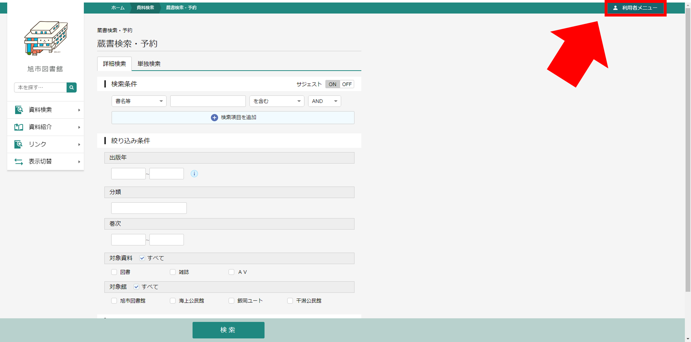Turn suggest ON
The width and height of the screenshot is (691, 342).
pyautogui.click(x=332, y=84)
